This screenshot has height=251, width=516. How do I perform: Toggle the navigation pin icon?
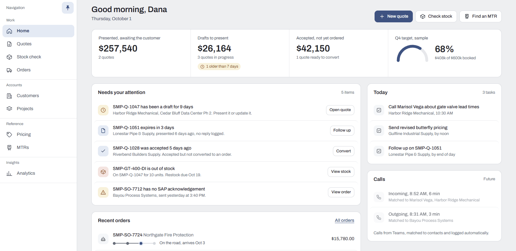[x=68, y=8]
